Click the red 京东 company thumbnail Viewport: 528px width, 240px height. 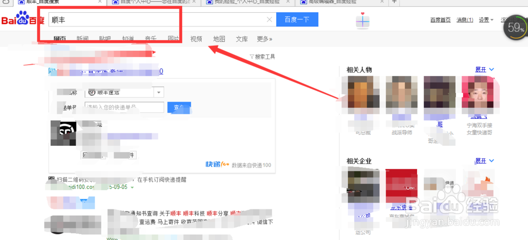[401, 186]
